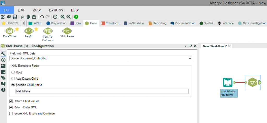The height and width of the screenshot is (123, 267).
Task: Select the XML Parse tool in the palette
Action: (67, 33)
